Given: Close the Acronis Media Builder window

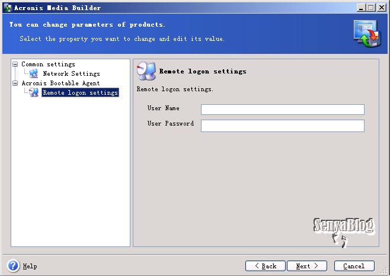Looking at the screenshot, I should tap(381, 8).
